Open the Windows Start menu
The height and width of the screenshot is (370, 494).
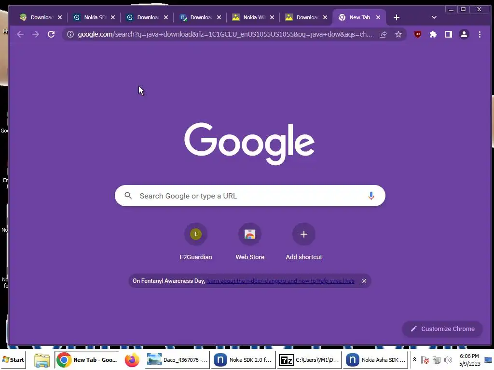[x=13, y=359]
